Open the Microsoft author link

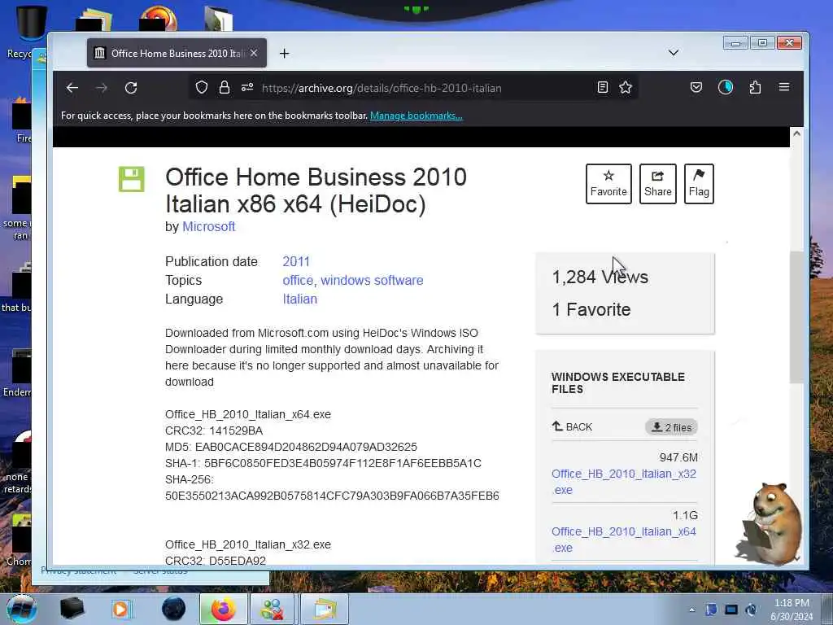pyautogui.click(x=208, y=226)
